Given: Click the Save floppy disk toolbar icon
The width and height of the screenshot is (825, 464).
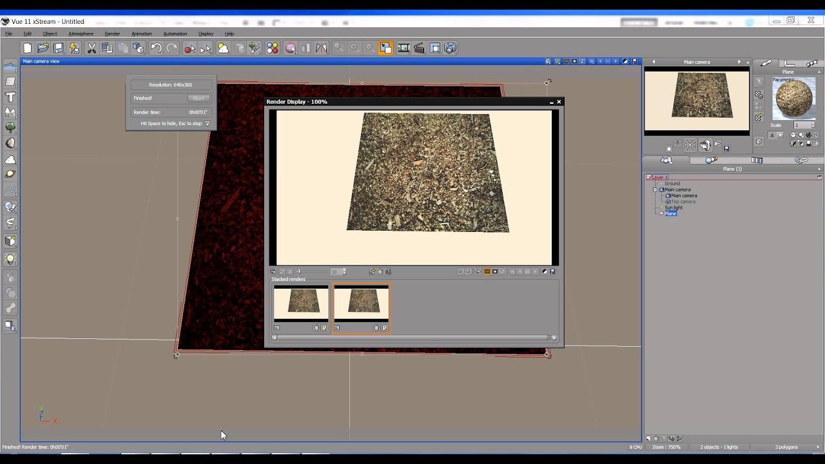Looking at the screenshot, I should point(59,48).
